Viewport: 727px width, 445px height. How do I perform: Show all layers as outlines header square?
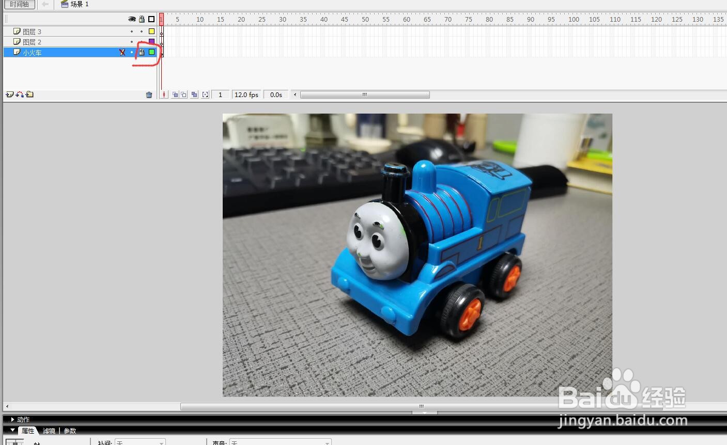click(x=151, y=19)
